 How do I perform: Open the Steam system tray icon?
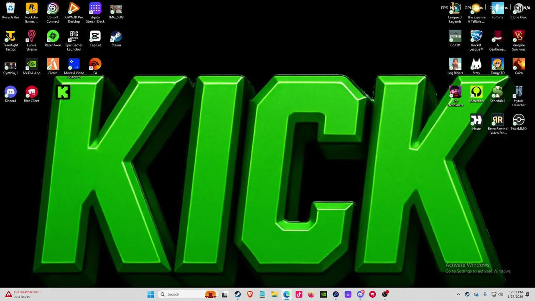point(467,294)
